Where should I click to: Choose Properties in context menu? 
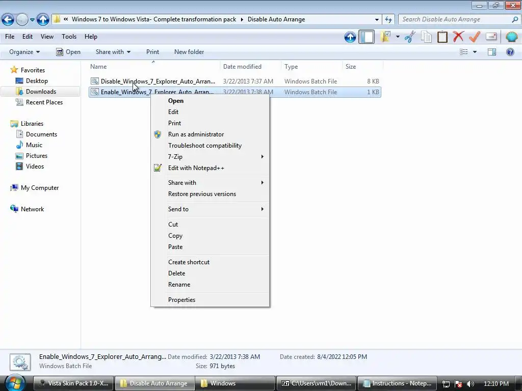point(210,300)
